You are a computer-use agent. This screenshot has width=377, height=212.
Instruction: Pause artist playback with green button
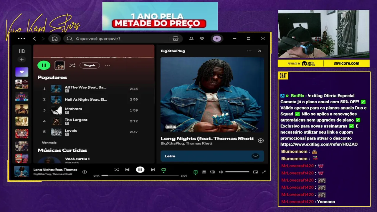tap(44, 65)
